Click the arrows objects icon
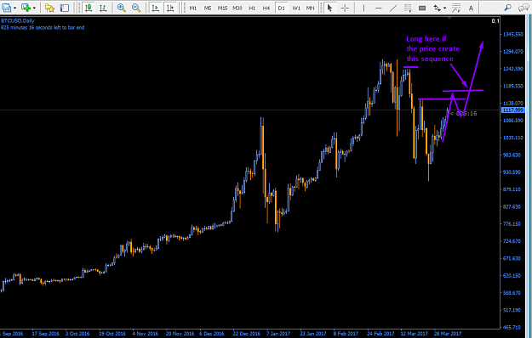The width and height of the screenshot is (532, 338). pos(438,8)
